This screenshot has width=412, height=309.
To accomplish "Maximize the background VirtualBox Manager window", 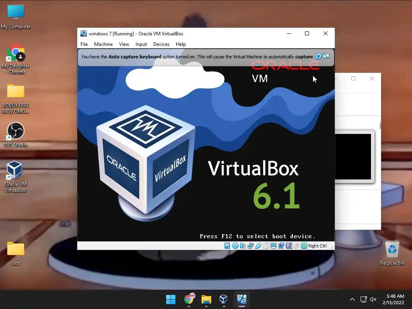I will [x=353, y=78].
